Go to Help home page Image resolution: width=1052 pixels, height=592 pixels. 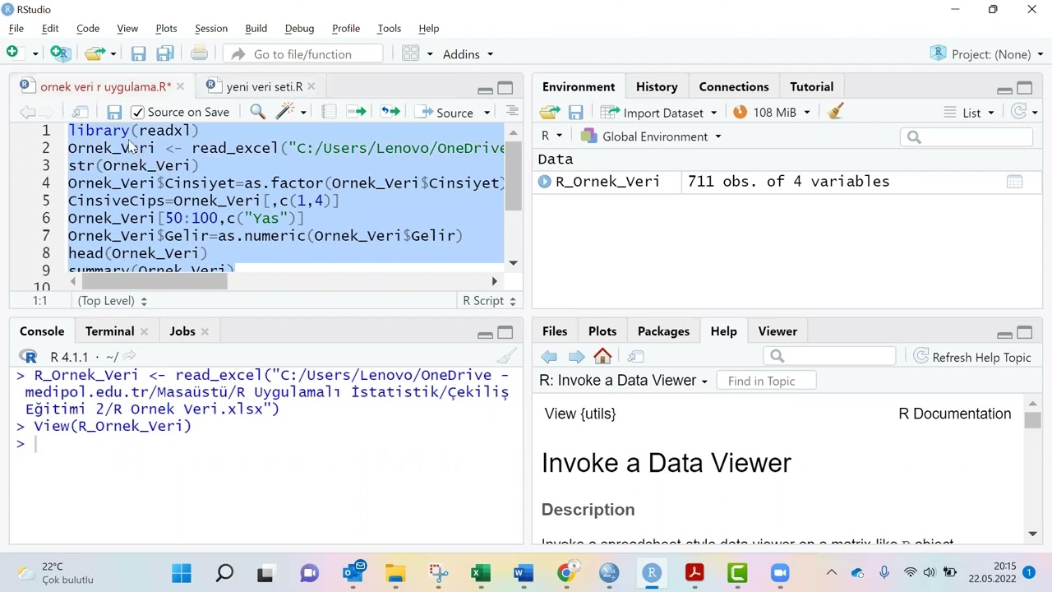(602, 357)
